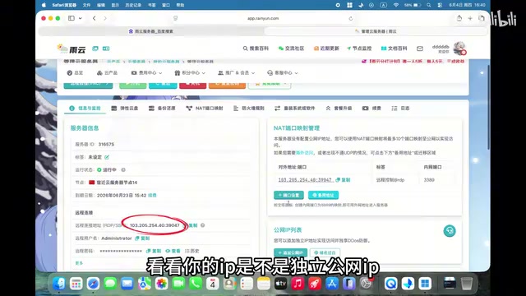Viewport: 526px width, 296px height.
Task: Click the help icon beside 运行中 status
Action: click(x=123, y=170)
